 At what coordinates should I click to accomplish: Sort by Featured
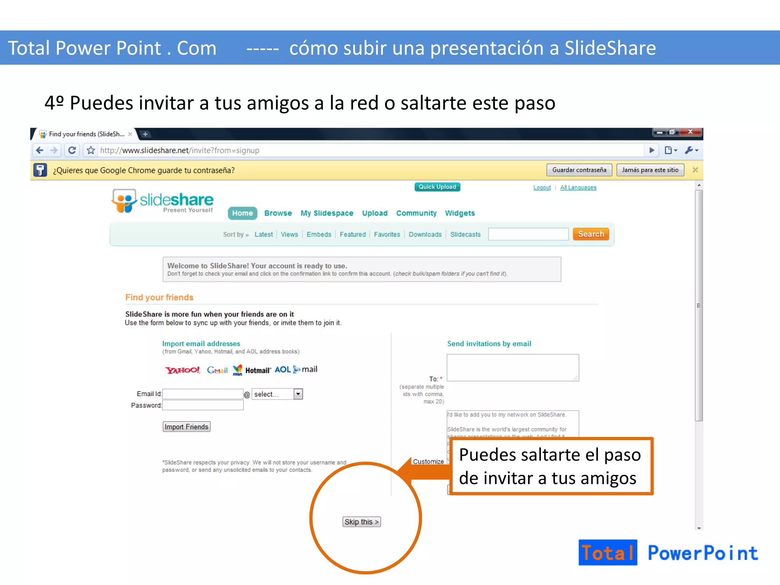353,235
